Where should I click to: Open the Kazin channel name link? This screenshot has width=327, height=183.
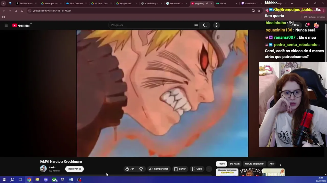tap(52, 167)
